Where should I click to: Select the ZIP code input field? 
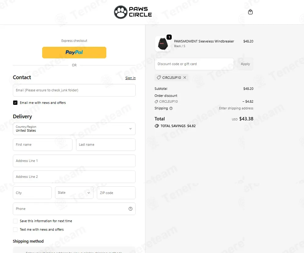116,193
